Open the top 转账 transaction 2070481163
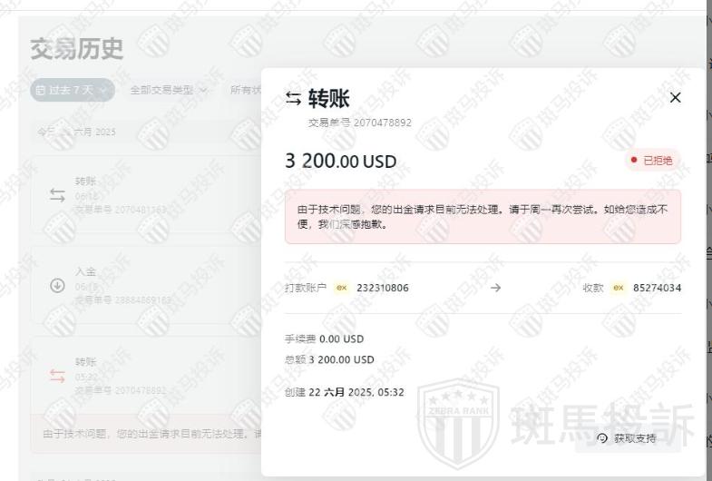Screen dimensions: 712x481 tap(146, 195)
